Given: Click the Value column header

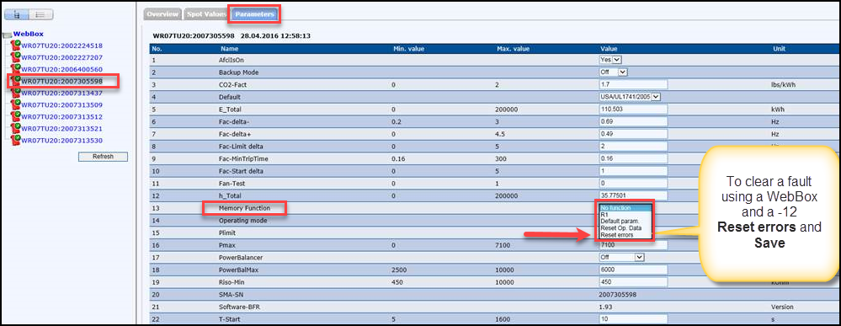Looking at the screenshot, I should pos(608,48).
